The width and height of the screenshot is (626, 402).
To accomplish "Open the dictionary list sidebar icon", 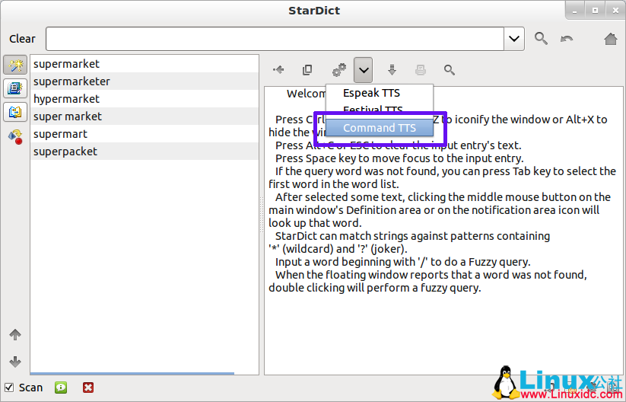I will 15,88.
